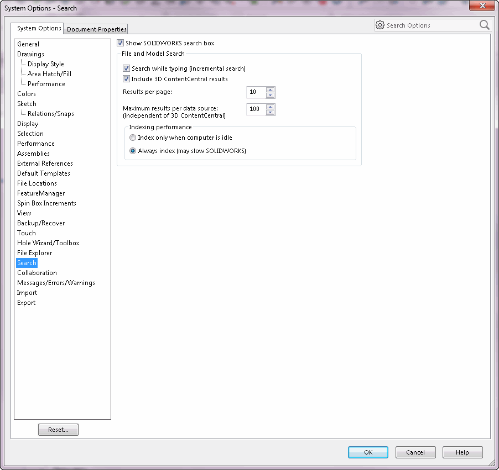Open Help for this dialog
The width and height of the screenshot is (499, 470).
point(462,452)
